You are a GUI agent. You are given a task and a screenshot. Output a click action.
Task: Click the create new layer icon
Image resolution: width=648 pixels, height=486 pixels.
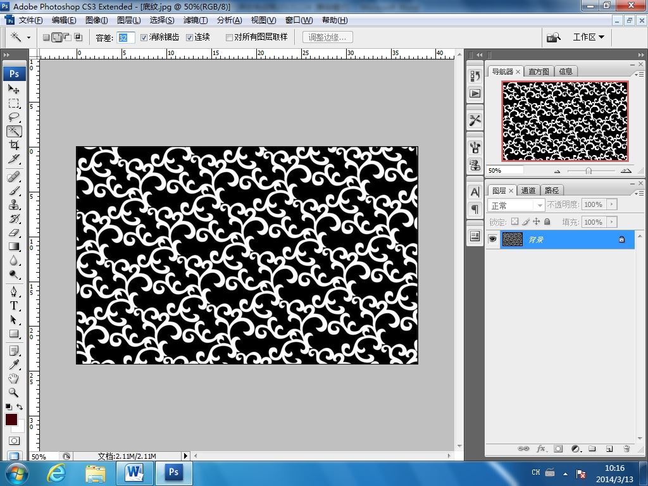coord(609,449)
